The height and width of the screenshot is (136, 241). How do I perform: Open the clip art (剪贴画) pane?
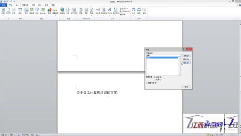pyautogui.click(x=32, y=11)
